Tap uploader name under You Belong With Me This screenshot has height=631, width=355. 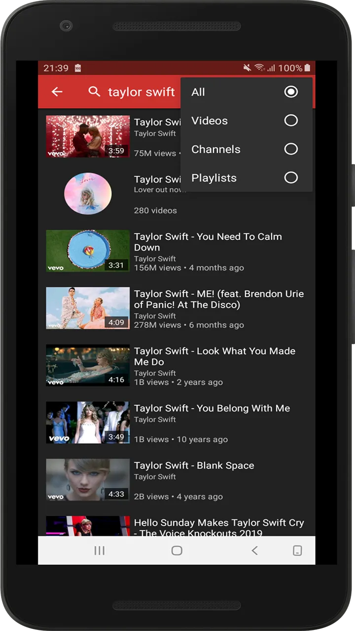(x=155, y=420)
